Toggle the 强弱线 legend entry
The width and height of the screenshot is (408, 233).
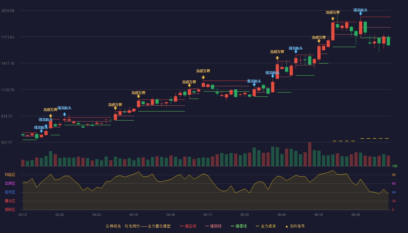213,226
